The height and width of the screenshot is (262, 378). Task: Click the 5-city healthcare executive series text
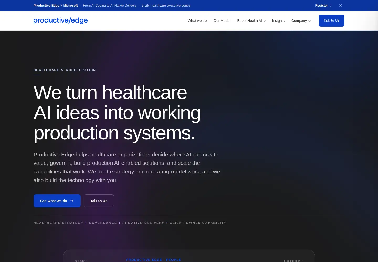coord(166,6)
